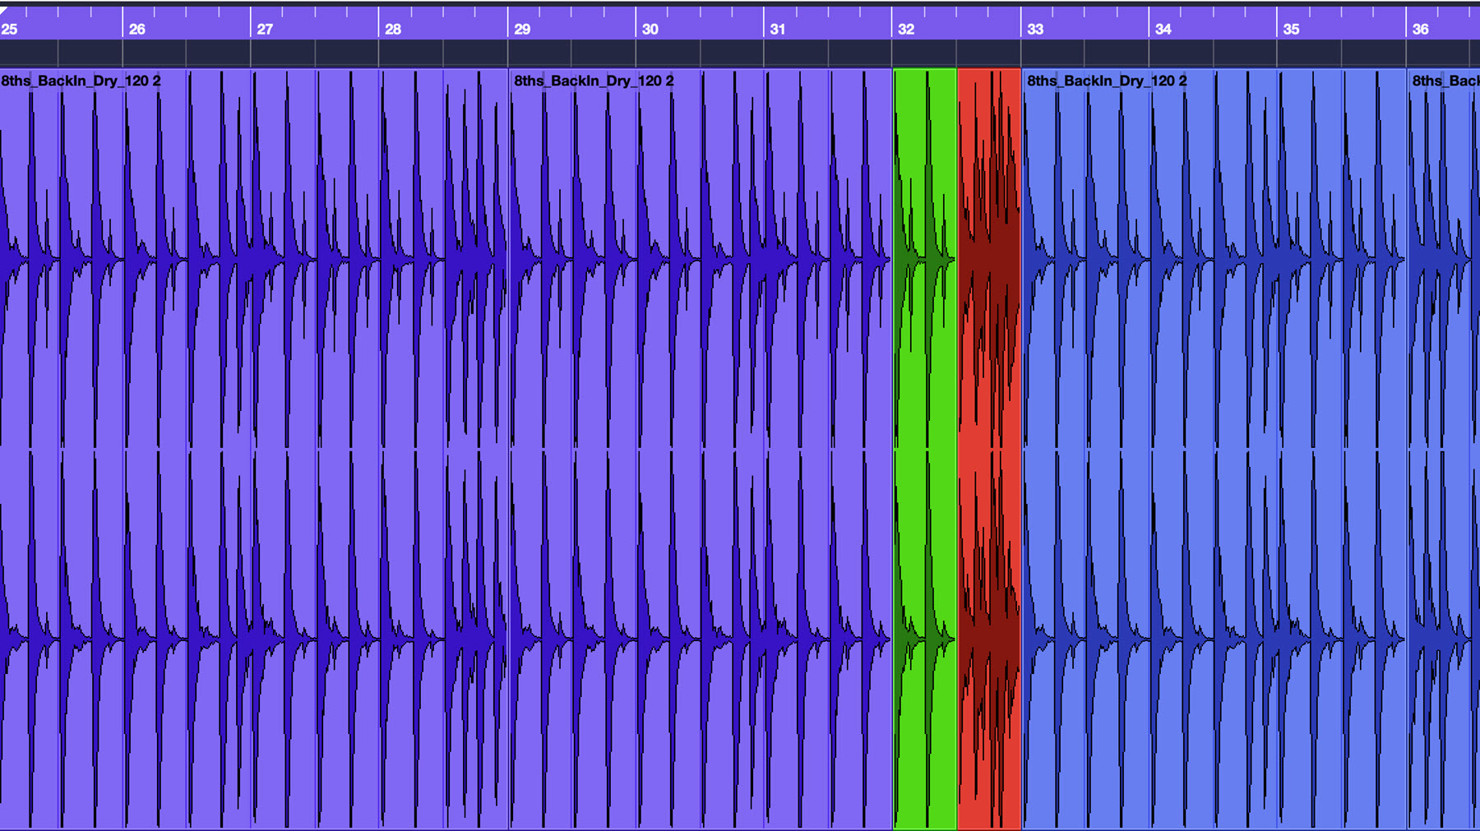Click bar 27 marker in the ruler
Image resolution: width=1480 pixels, height=831 pixels.
(265, 29)
